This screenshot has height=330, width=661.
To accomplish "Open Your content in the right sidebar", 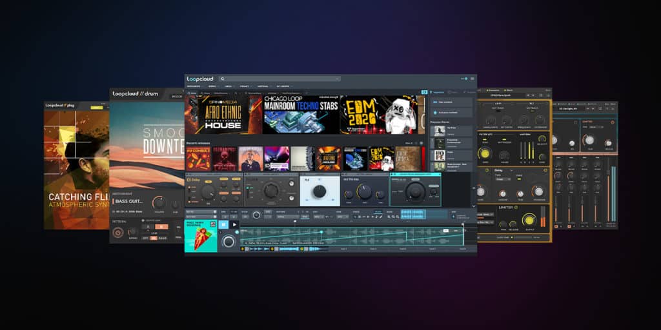I will click(x=451, y=102).
